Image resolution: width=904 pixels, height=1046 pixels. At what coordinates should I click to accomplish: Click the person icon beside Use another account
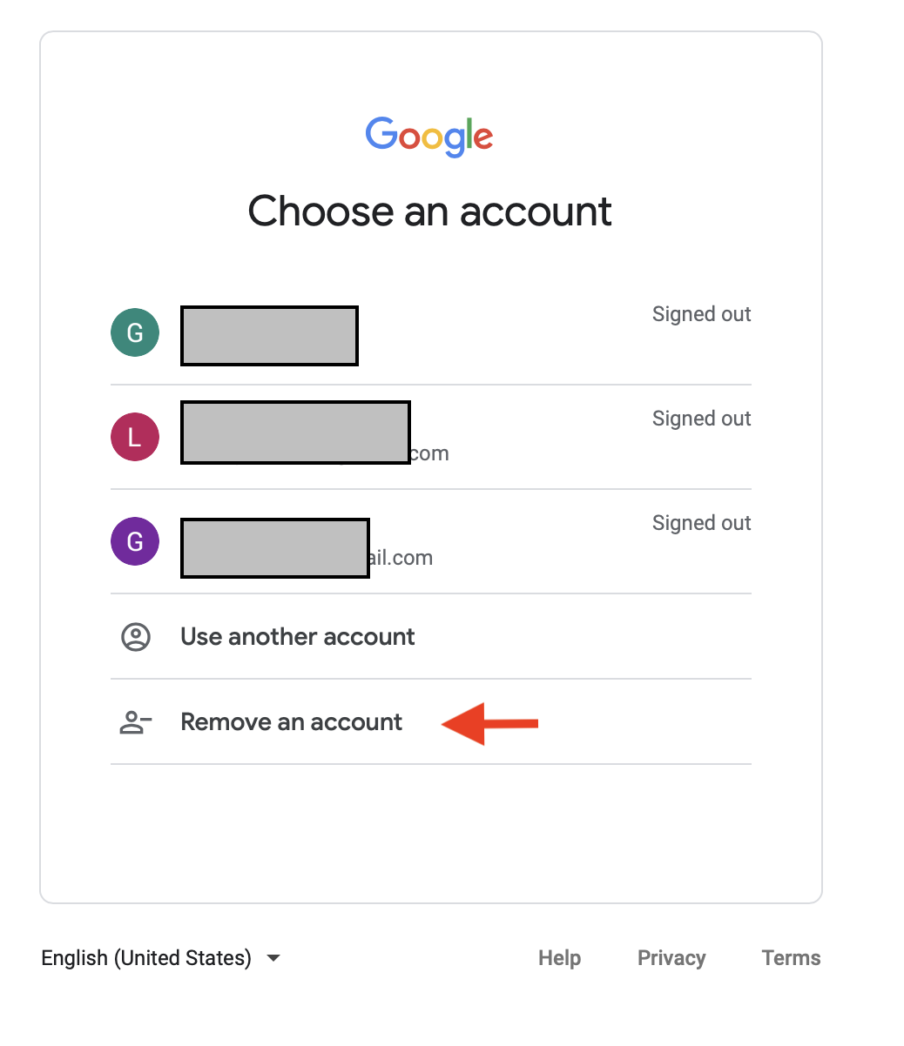pyautogui.click(x=135, y=637)
